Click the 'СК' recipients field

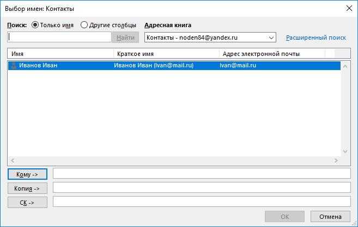tap(202, 201)
